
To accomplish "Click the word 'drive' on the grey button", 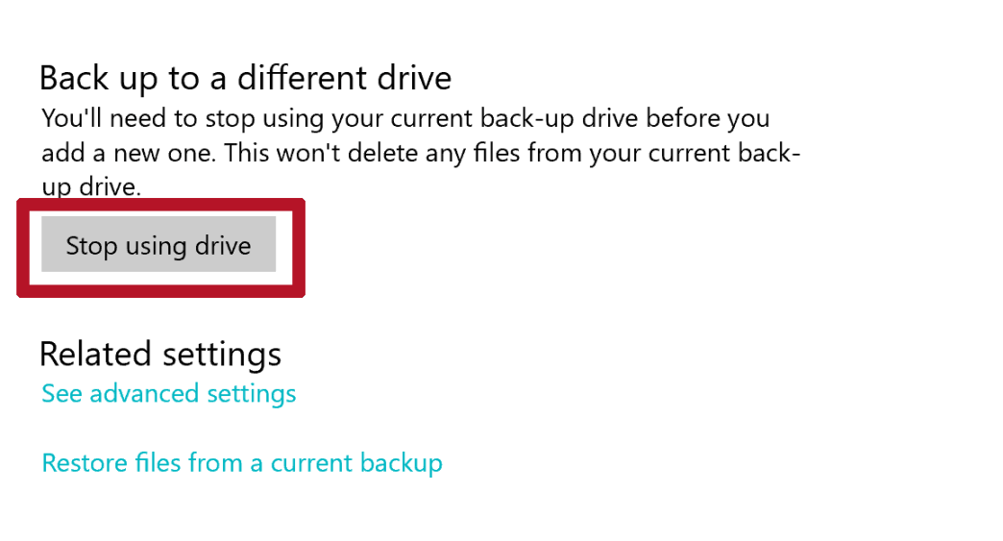I will pyautogui.click(x=223, y=246).
